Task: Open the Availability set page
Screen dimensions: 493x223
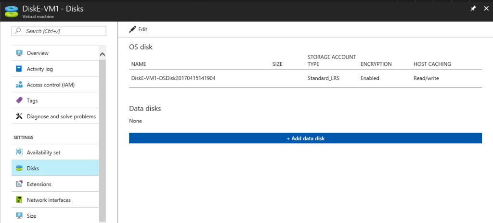Action: tap(55, 152)
